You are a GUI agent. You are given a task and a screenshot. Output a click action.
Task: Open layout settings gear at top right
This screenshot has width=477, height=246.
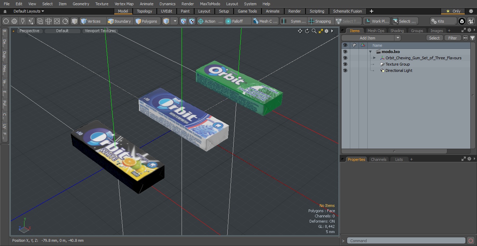tap(471, 11)
